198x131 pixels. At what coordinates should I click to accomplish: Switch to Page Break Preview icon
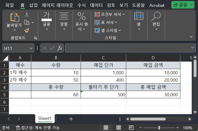(x=131, y=127)
